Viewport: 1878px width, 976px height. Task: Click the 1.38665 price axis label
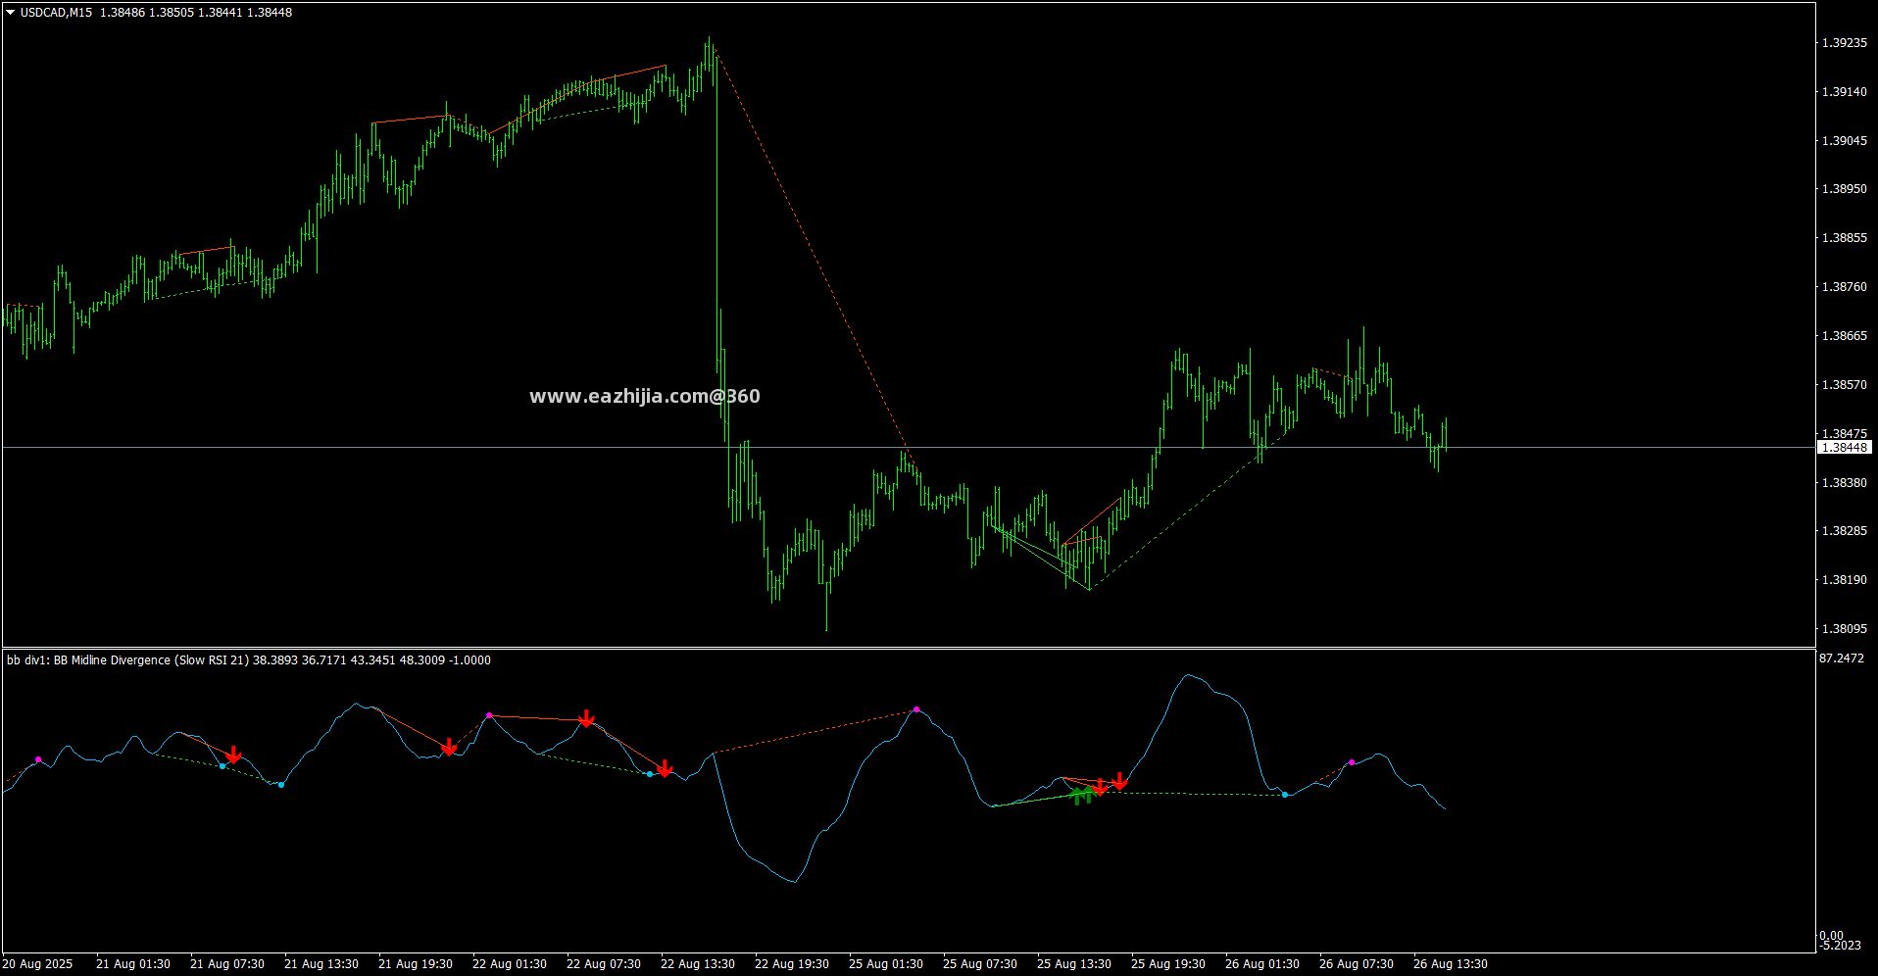(1844, 336)
